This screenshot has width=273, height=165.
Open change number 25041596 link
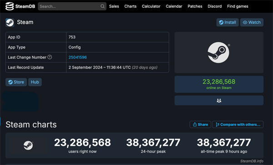[78, 57]
